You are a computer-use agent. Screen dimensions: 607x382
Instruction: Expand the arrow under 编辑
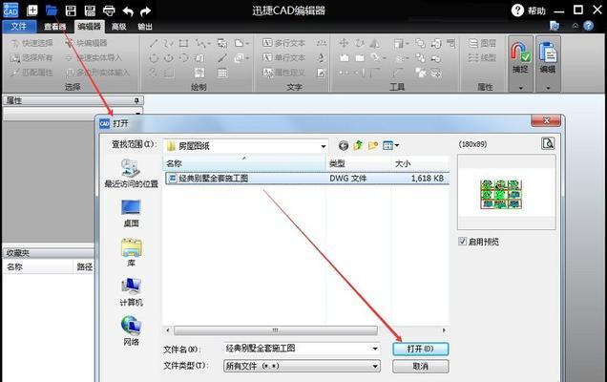point(548,88)
